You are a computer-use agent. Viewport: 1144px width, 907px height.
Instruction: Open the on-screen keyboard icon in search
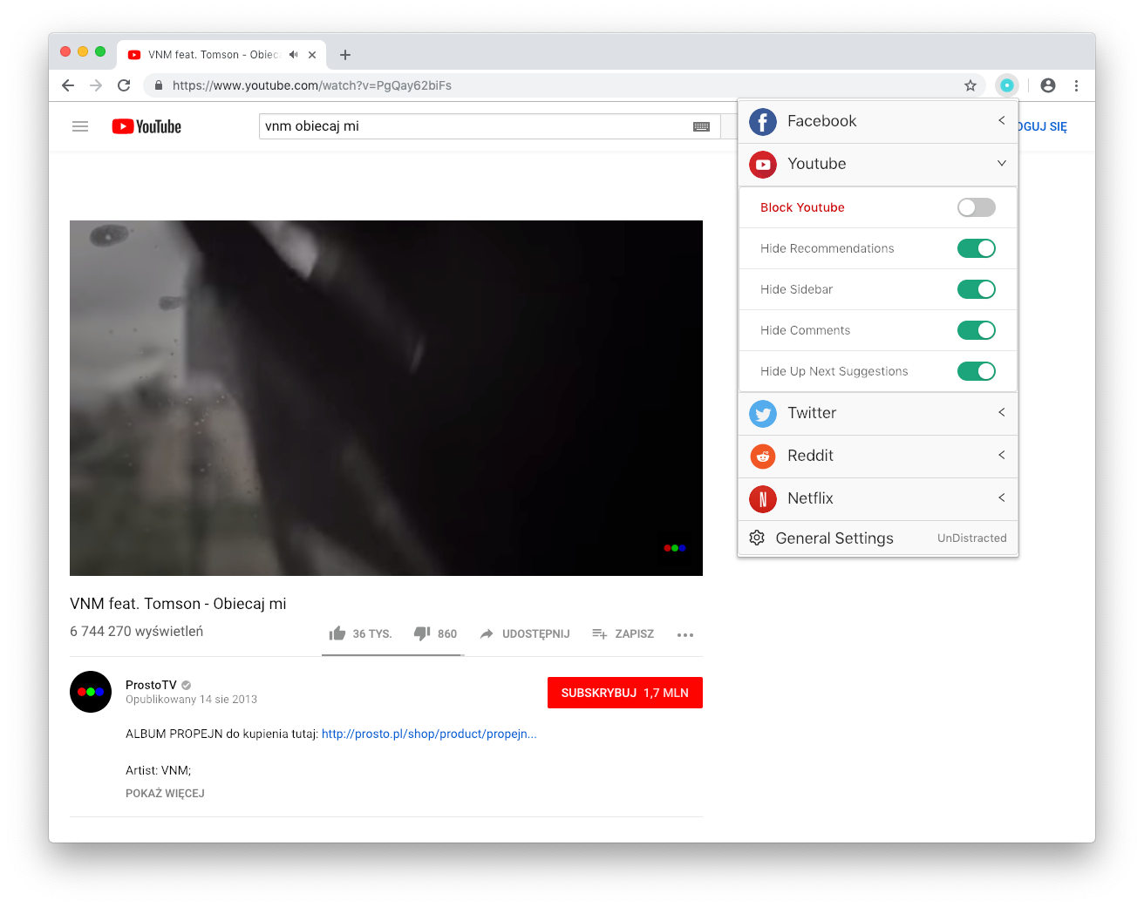[702, 126]
